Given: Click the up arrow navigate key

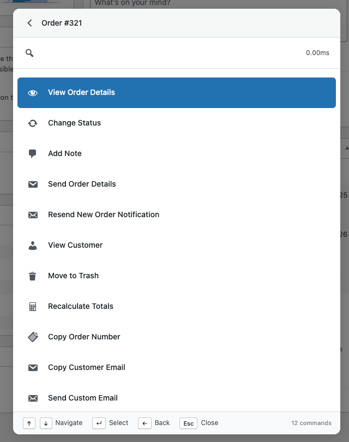Looking at the screenshot, I should coord(29,423).
